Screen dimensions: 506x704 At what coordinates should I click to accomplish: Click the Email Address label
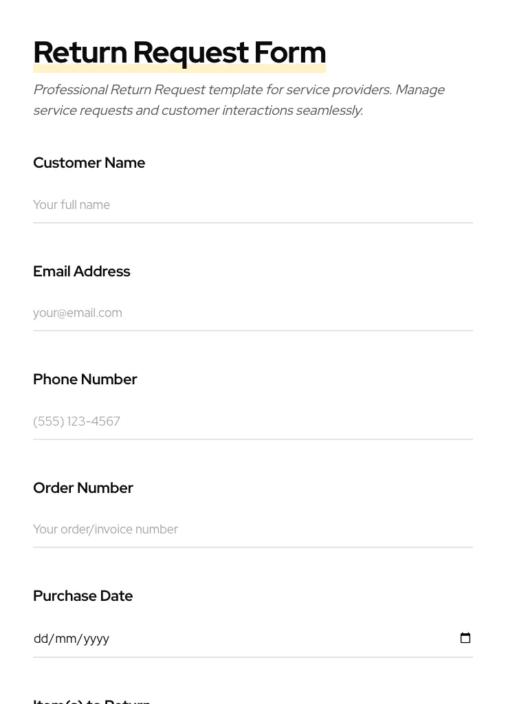click(x=81, y=272)
